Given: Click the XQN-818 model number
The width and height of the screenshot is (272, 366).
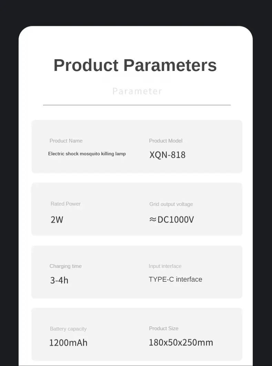Looking at the screenshot, I should (x=167, y=155).
